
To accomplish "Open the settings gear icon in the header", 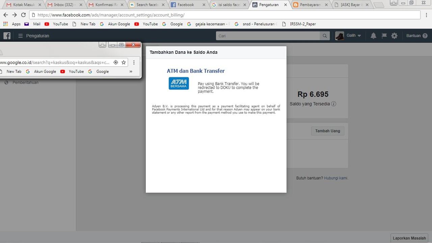I will click(394, 36).
